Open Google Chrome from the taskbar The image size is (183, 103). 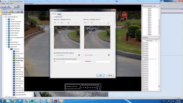(x=14, y=101)
